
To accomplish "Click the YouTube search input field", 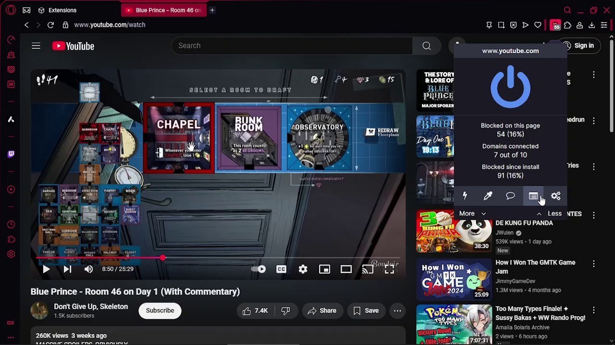I will coord(292,46).
